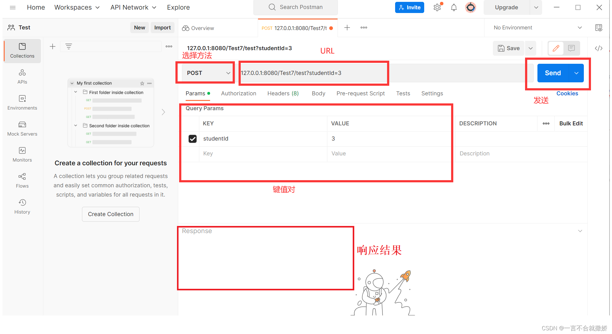Click the Create Collection button
The image size is (612, 334).
111,214
